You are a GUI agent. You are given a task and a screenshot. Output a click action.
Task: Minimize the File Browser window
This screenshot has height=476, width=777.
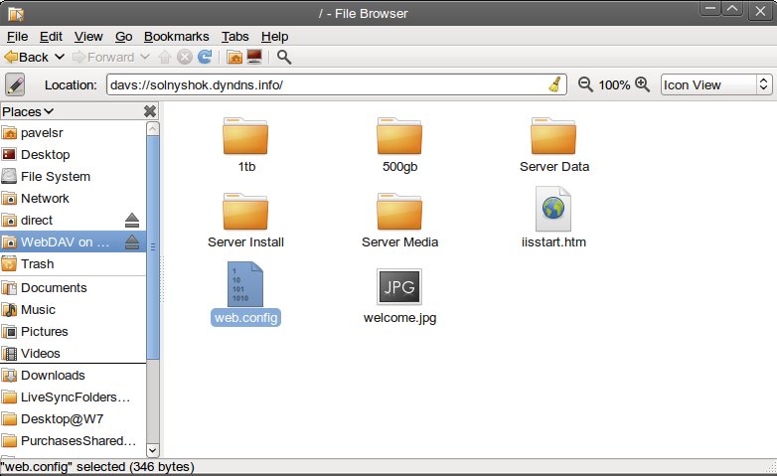[x=710, y=9]
